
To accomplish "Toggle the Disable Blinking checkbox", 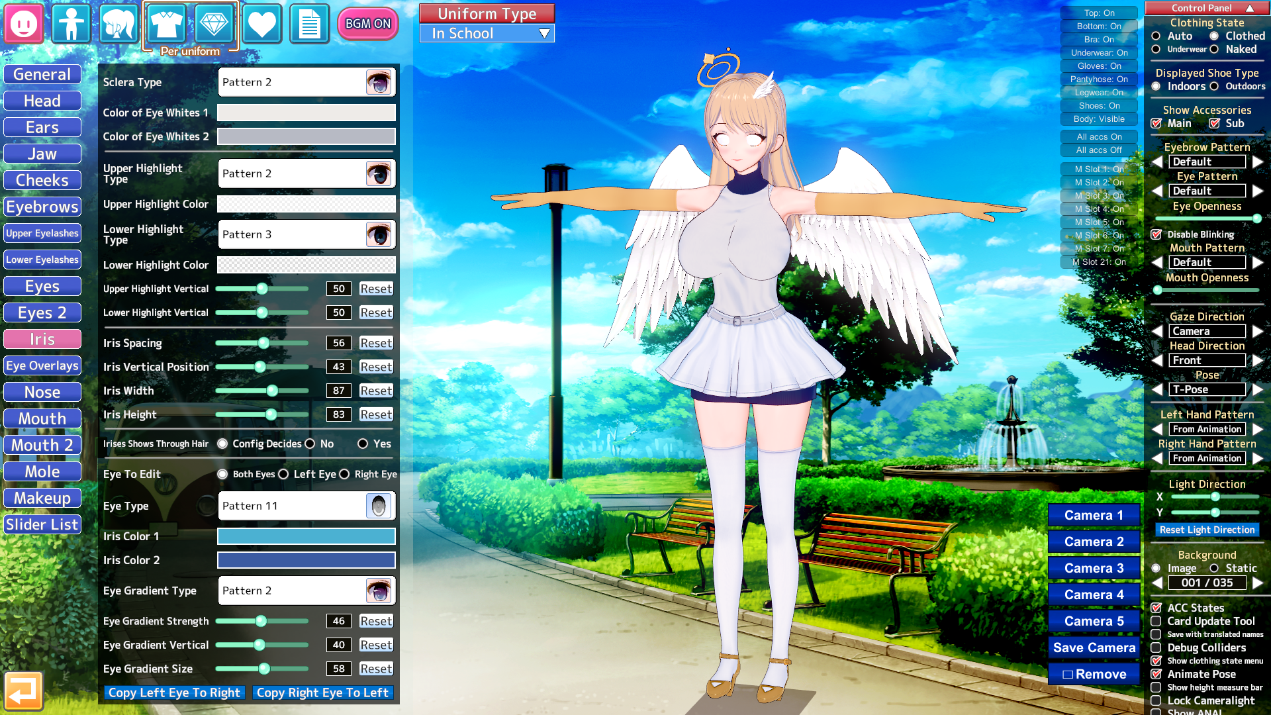I will [1156, 234].
